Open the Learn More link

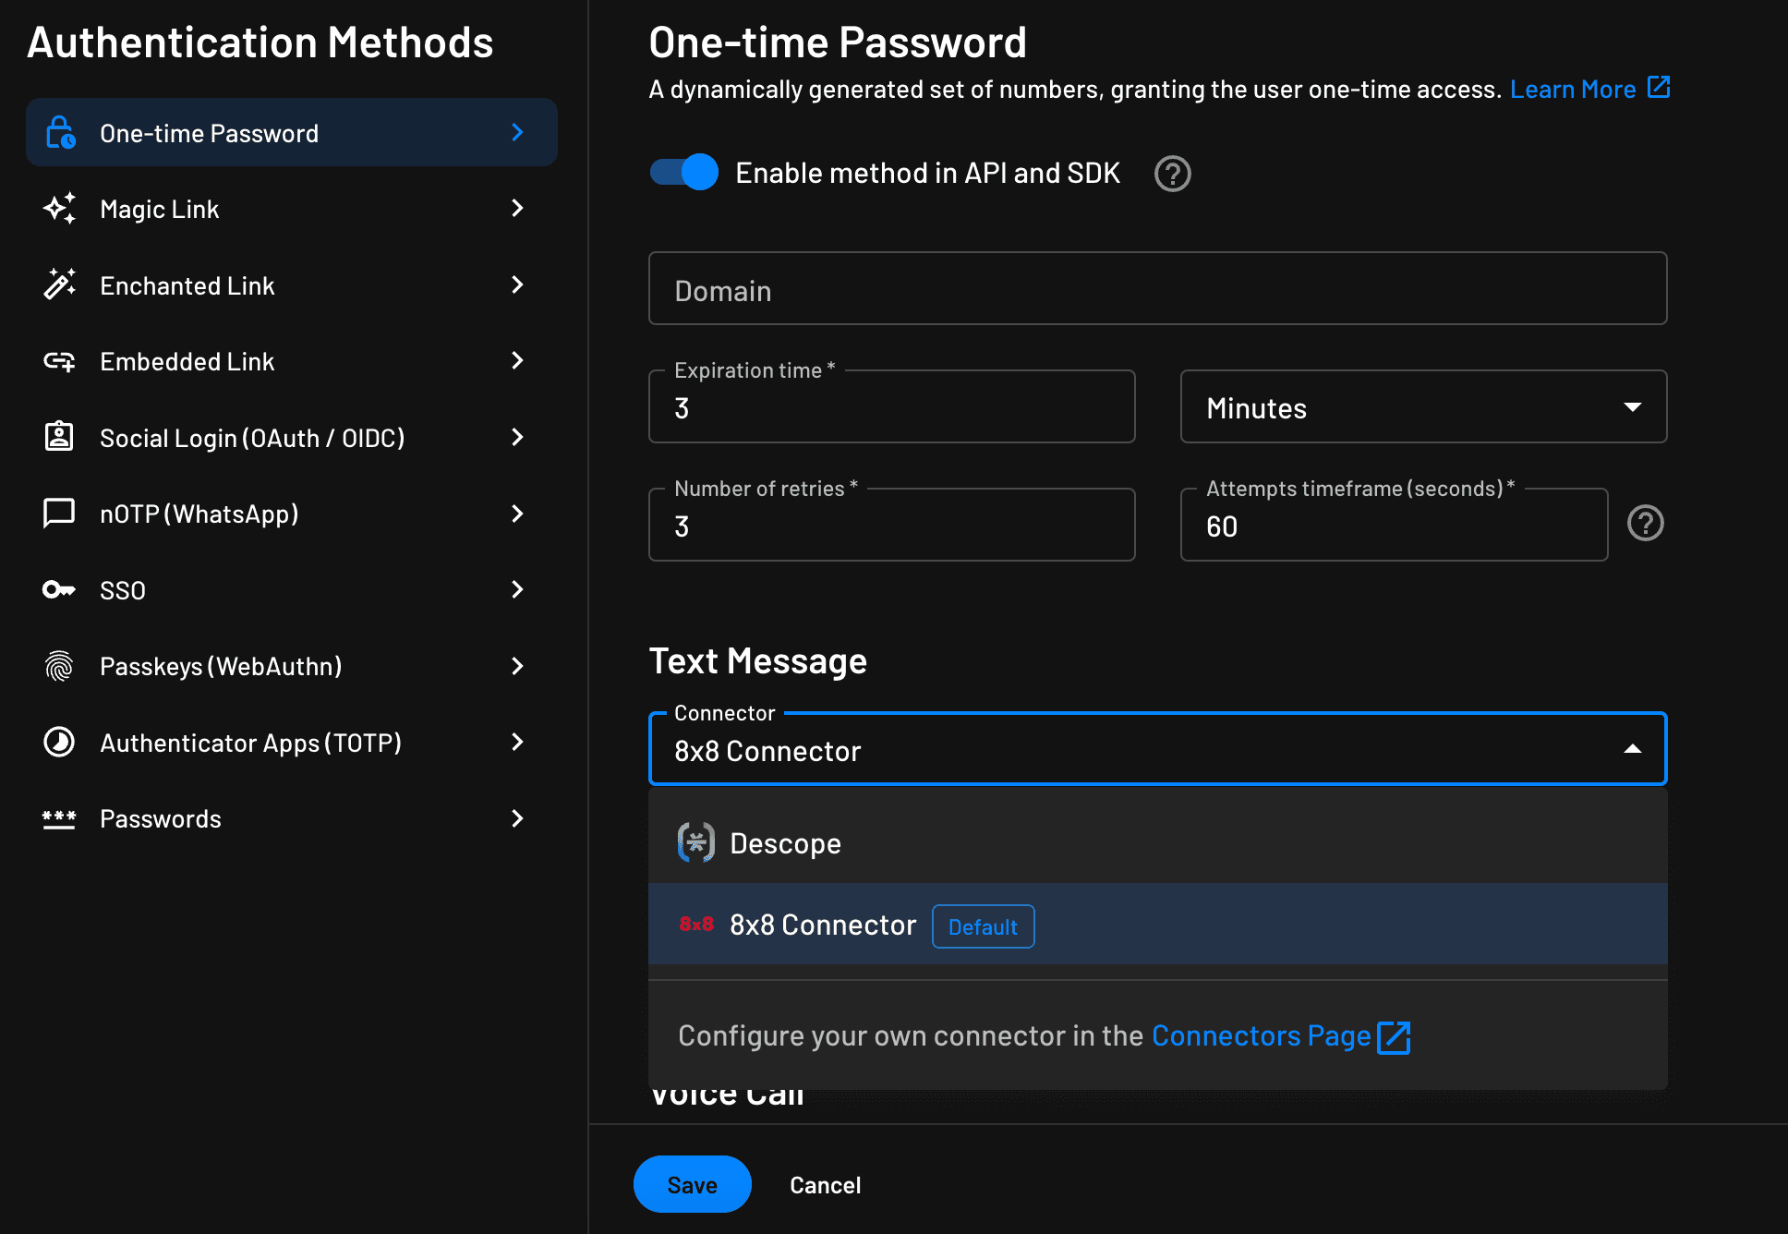[1573, 89]
